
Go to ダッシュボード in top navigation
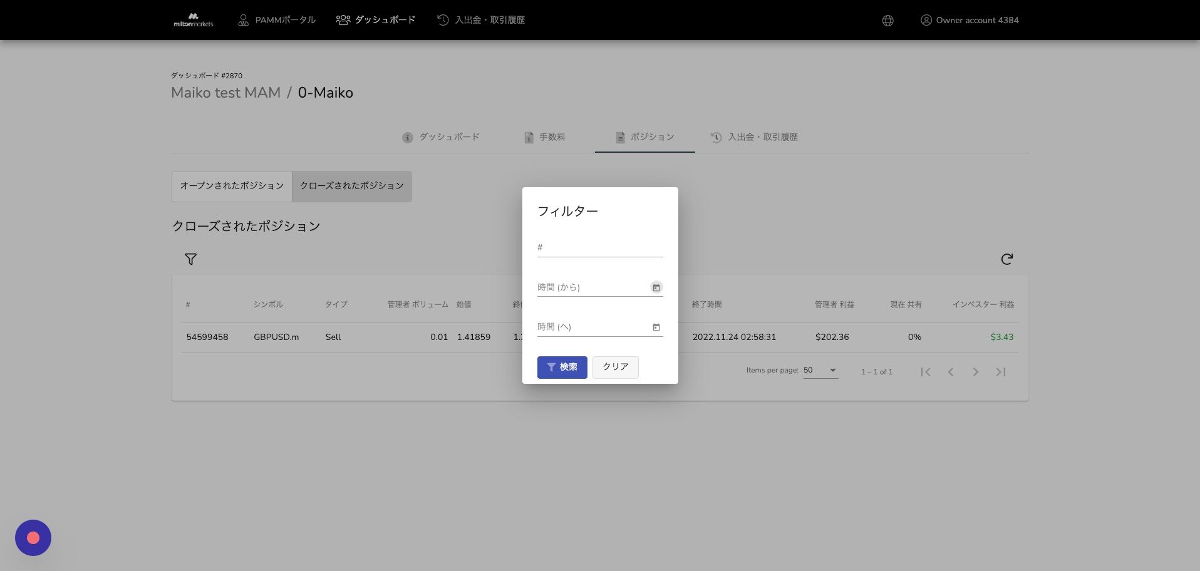point(376,20)
